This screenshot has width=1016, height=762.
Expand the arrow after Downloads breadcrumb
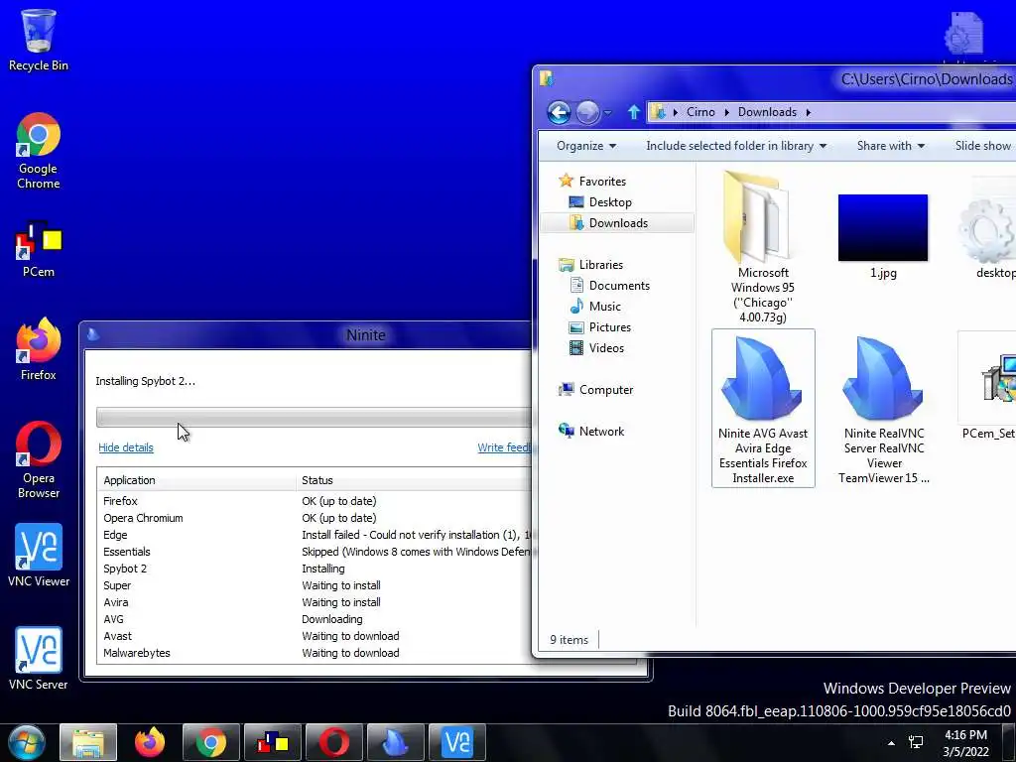808,113
